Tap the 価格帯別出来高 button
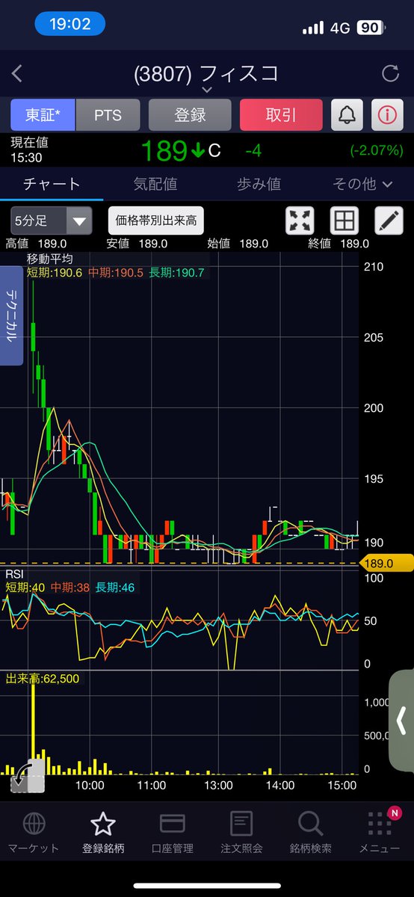The width and height of the screenshot is (414, 897). tap(156, 221)
